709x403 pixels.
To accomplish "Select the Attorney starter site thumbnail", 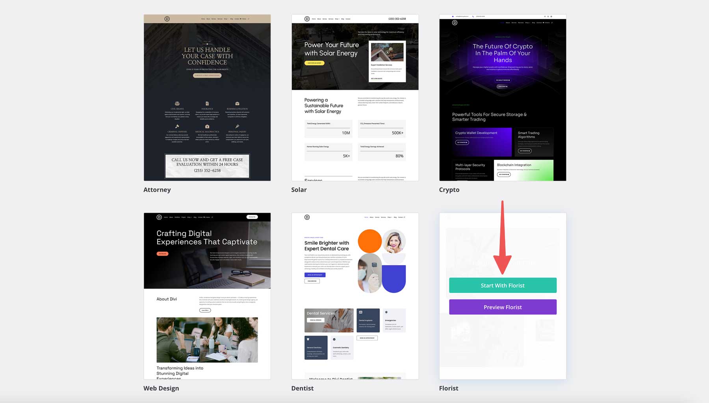I will point(207,98).
